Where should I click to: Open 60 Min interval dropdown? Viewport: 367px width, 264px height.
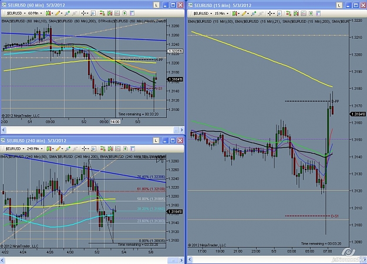pyautogui.click(x=35, y=13)
